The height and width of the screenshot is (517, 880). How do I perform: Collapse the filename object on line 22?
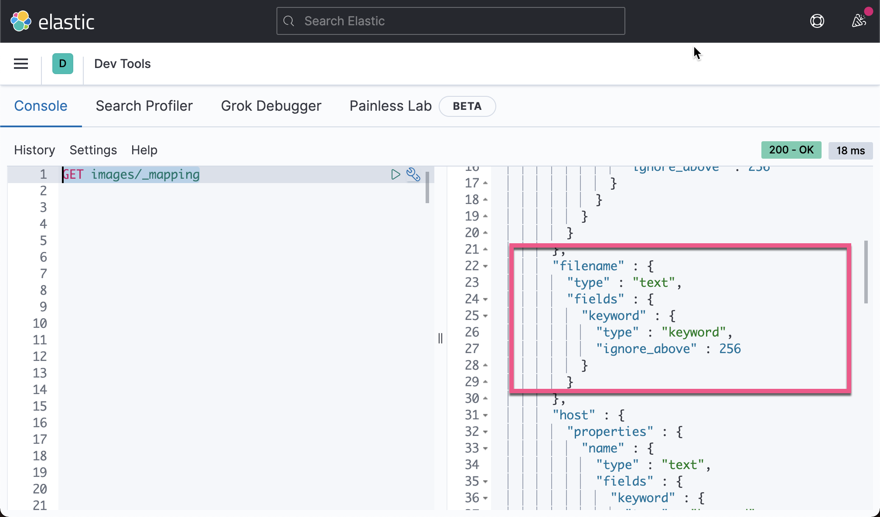(x=485, y=266)
